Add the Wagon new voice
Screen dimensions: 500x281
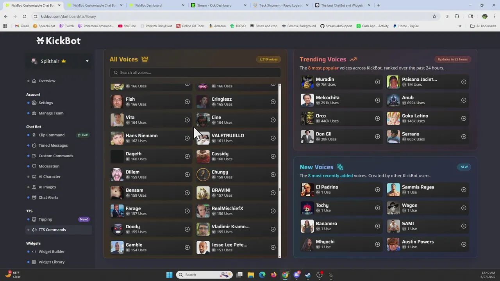[464, 208]
